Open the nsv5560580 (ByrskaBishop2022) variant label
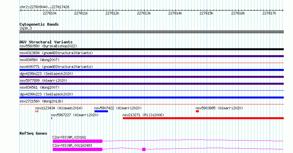This screenshot has height=153, width=293. pos(48,46)
